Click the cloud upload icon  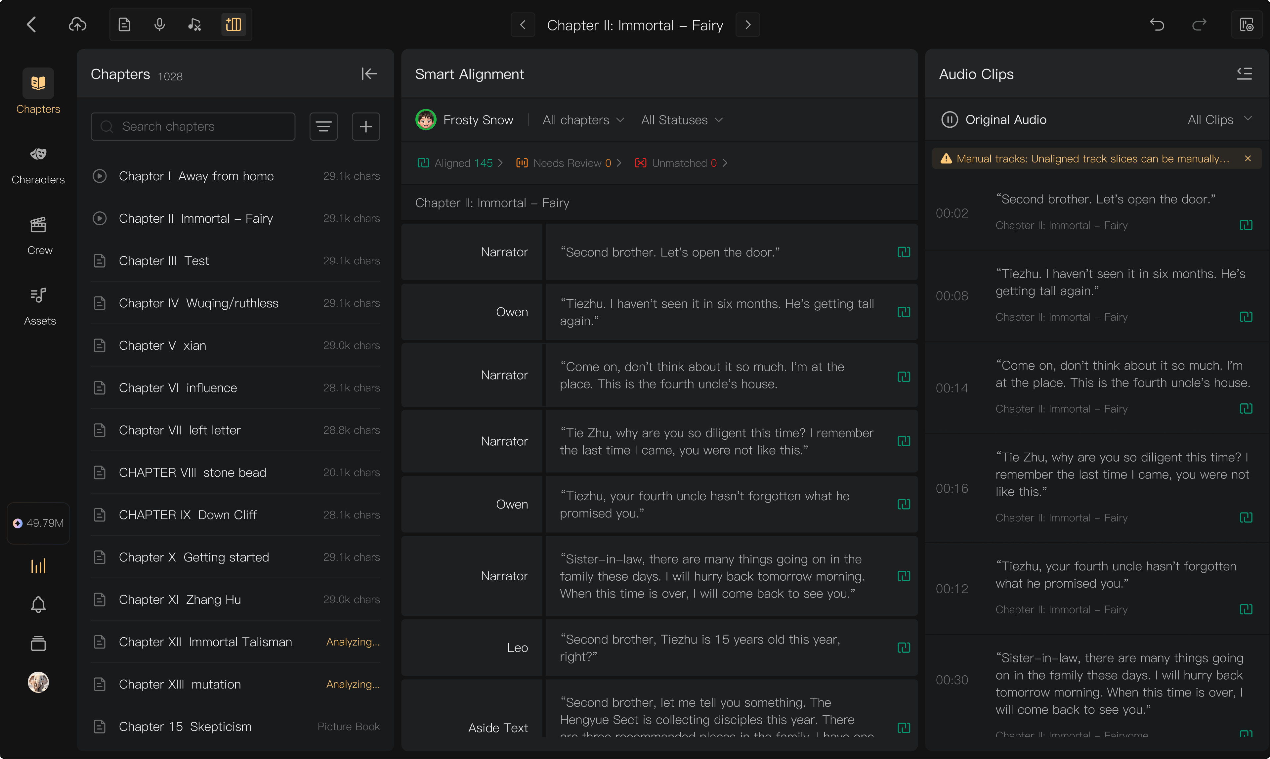pos(77,24)
